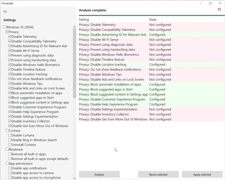Enable Remove all built-in apps checkbox
The width and height of the screenshot is (225, 180).
click(x=10, y=154)
